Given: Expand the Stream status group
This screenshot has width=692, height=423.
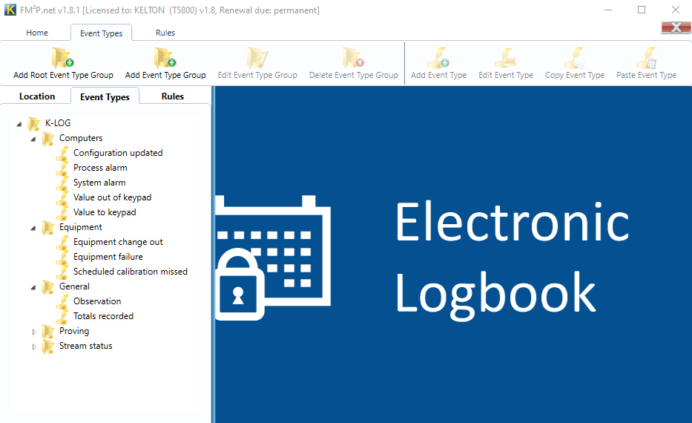Looking at the screenshot, I should pos(34,347).
